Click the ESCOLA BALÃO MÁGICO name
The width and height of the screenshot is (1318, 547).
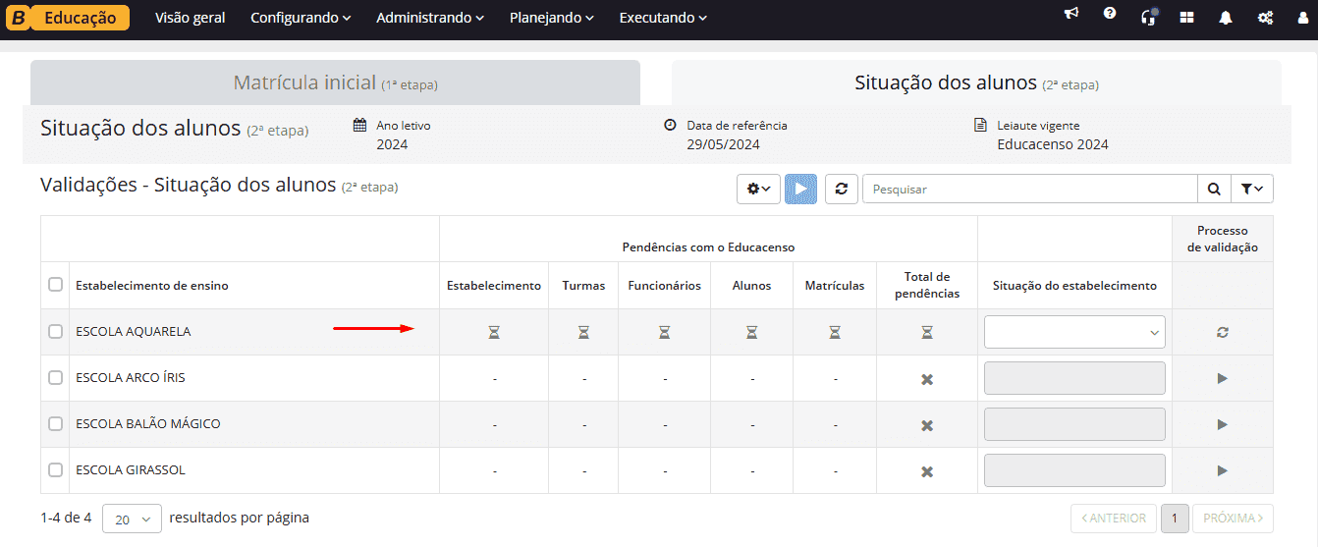pos(147,424)
